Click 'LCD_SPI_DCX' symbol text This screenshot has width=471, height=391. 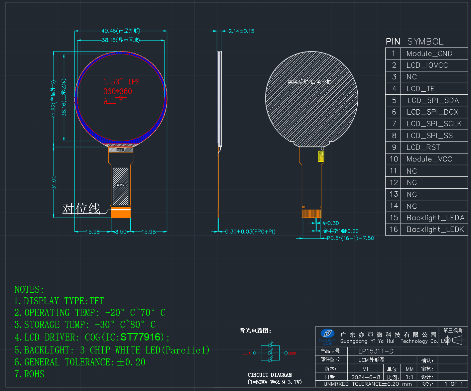click(432, 112)
